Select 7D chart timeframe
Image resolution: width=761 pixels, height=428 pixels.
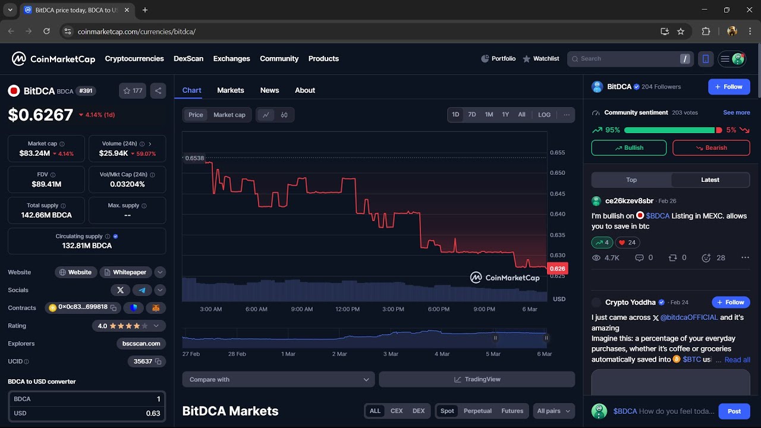472,115
